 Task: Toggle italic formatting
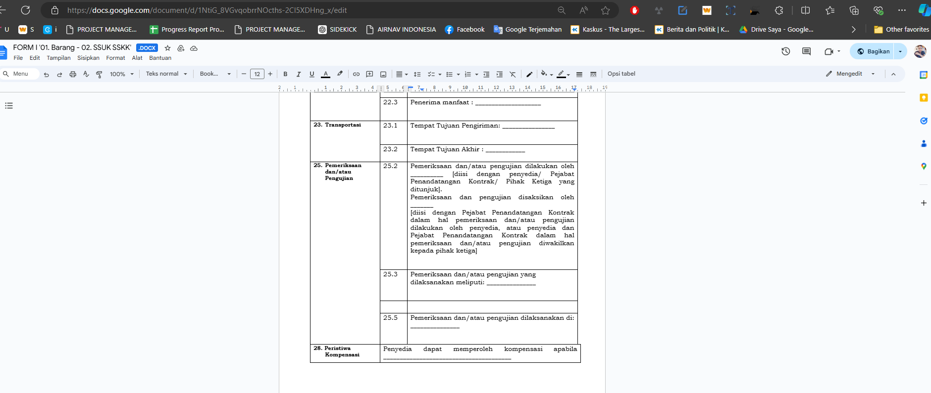pyautogui.click(x=298, y=74)
